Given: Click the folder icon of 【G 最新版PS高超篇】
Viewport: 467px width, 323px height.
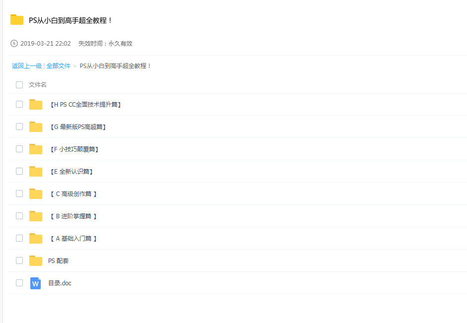Looking at the screenshot, I should [x=36, y=127].
